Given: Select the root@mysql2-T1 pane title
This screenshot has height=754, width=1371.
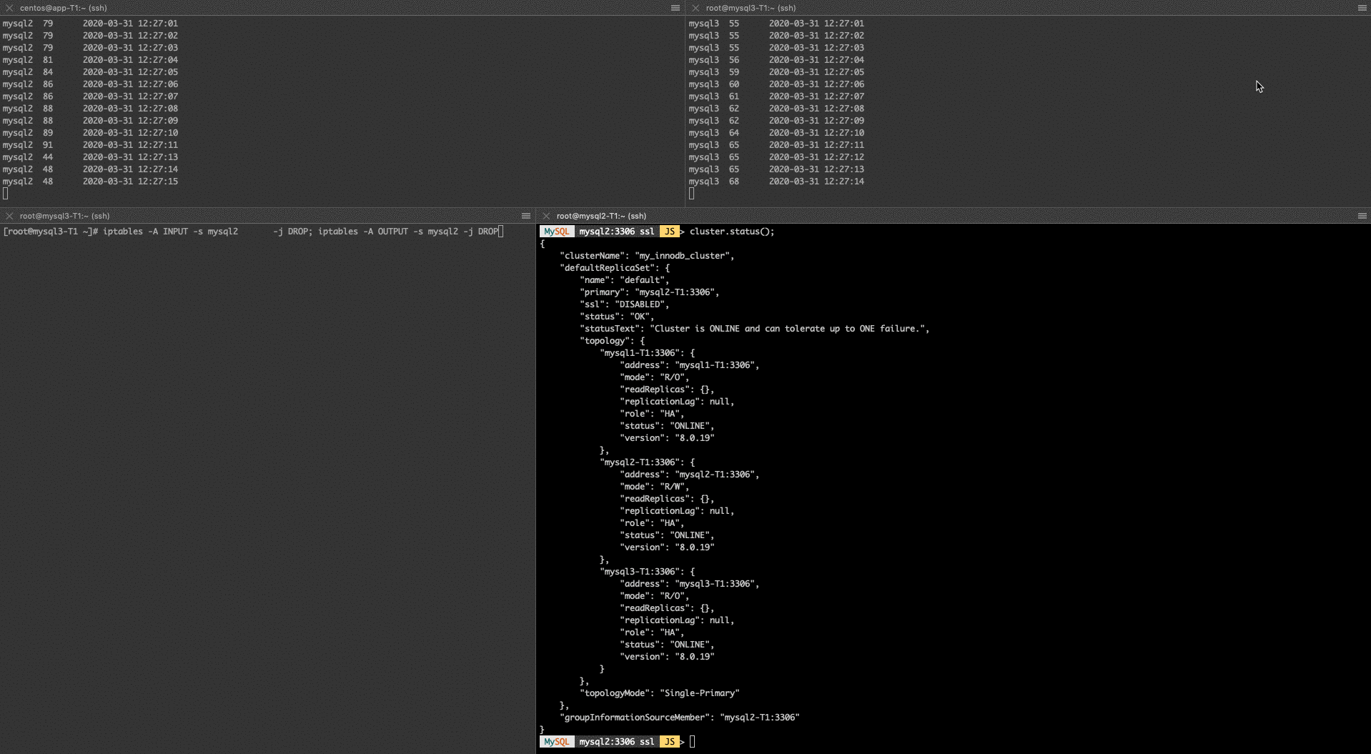Looking at the screenshot, I should pyautogui.click(x=601, y=216).
